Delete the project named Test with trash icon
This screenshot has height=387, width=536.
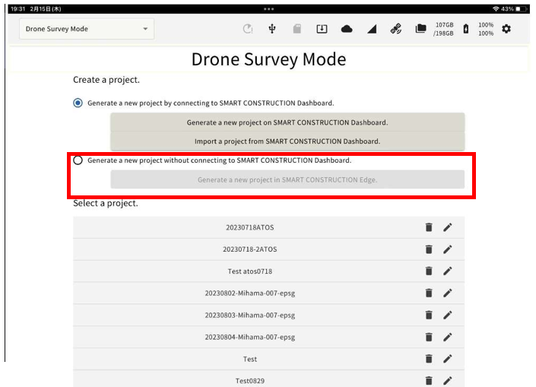[x=429, y=359]
